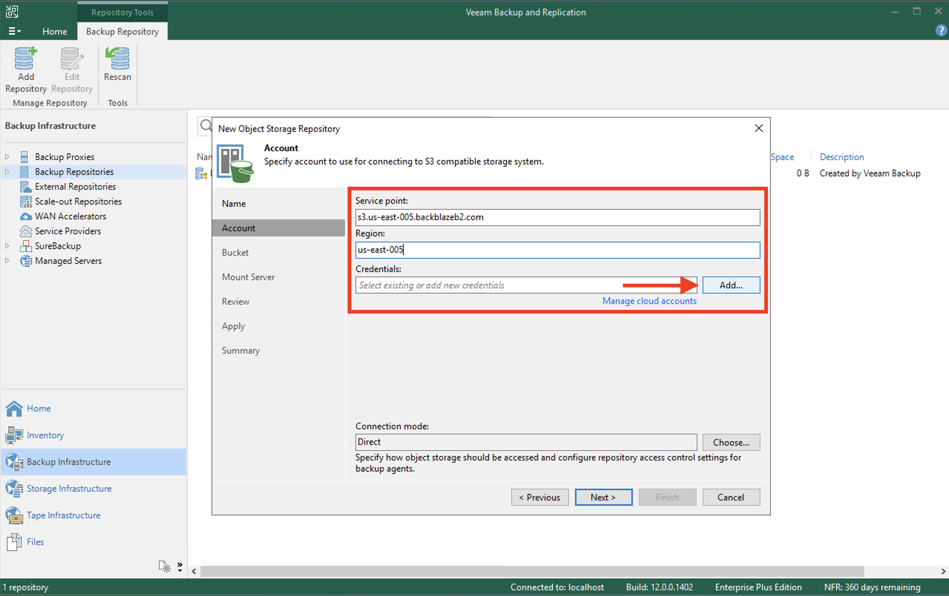Click the External Repositories icon
The image size is (949, 596).
click(26, 186)
